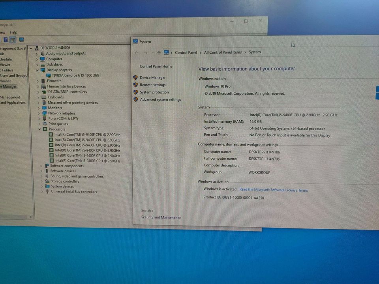Click the processor value Intel Core i5-9400F text
This screenshot has height=284, width=379.
coord(293,115)
